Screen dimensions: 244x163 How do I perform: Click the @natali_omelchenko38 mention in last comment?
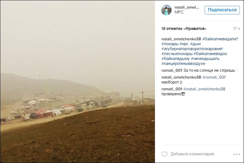pos(204,89)
